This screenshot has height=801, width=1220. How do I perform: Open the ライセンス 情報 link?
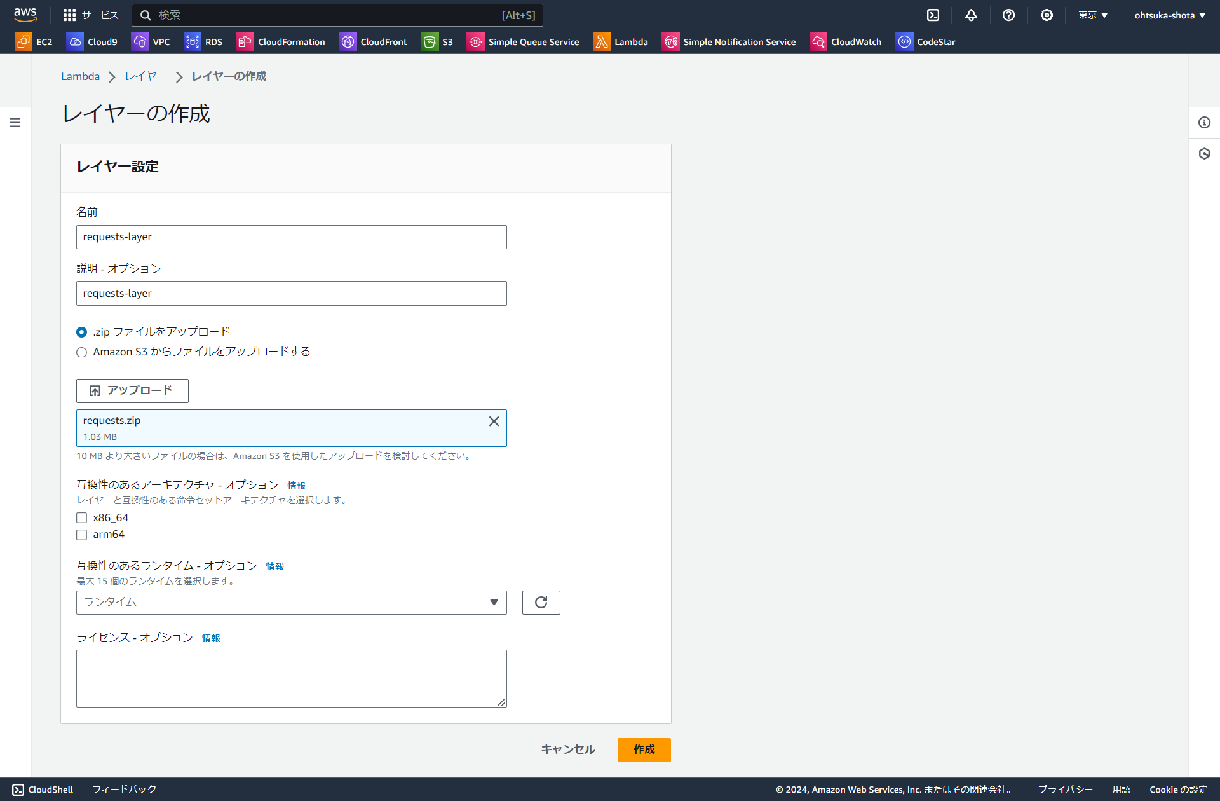tap(211, 638)
